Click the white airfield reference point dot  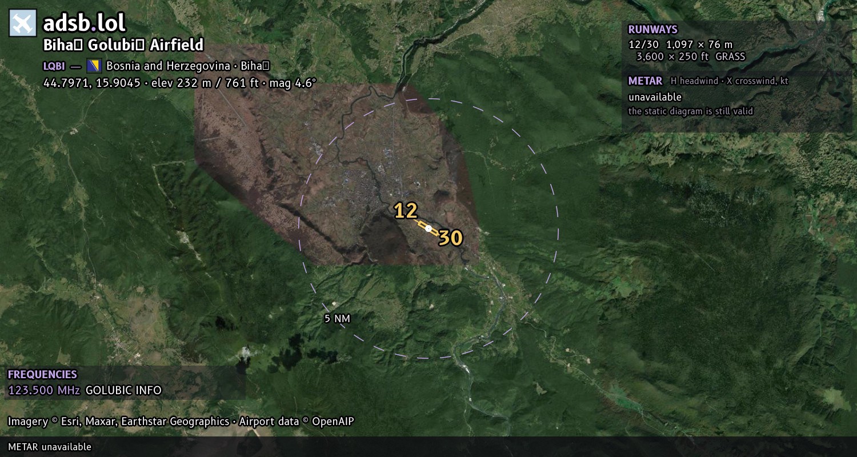click(428, 228)
